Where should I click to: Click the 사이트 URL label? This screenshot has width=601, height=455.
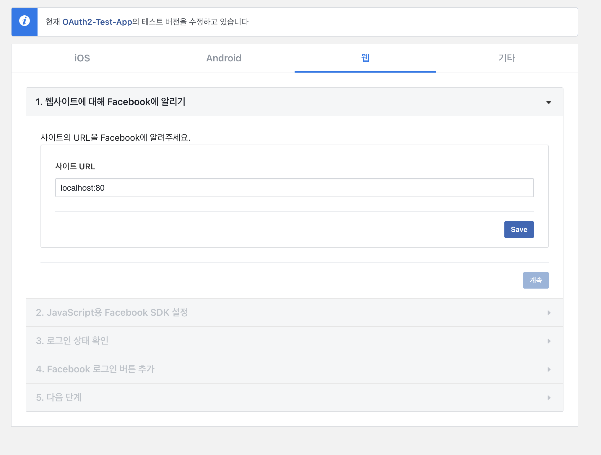click(x=75, y=166)
